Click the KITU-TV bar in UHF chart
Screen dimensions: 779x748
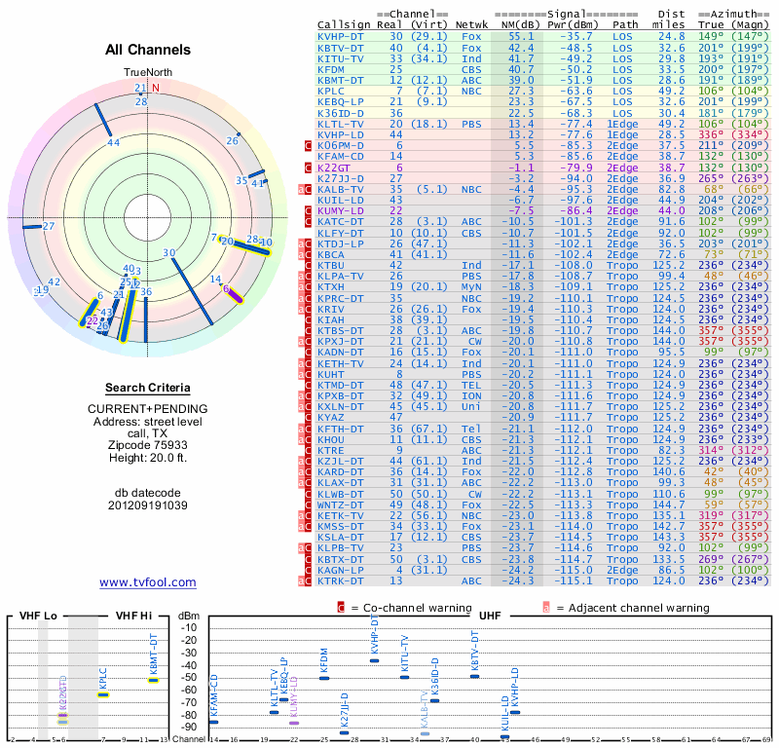[x=405, y=677]
